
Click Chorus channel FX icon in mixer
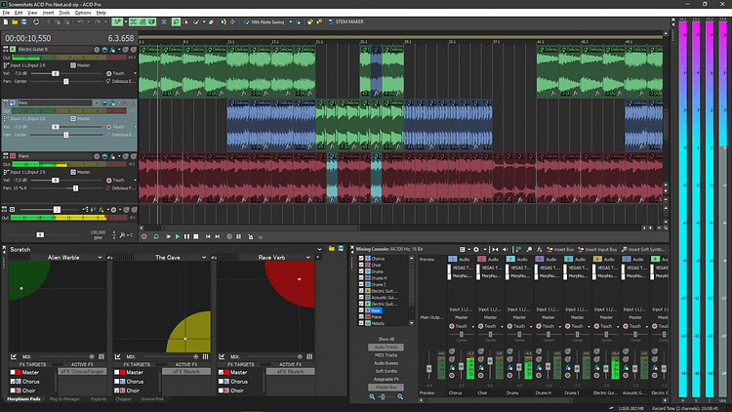pos(452,368)
